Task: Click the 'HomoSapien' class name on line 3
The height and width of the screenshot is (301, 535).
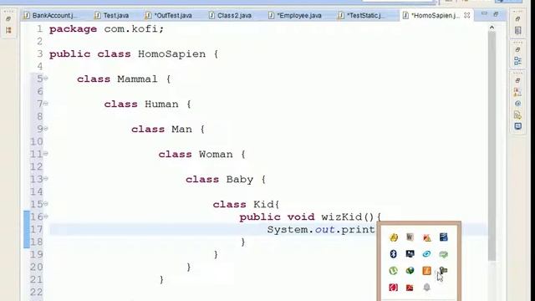Action: (x=171, y=54)
